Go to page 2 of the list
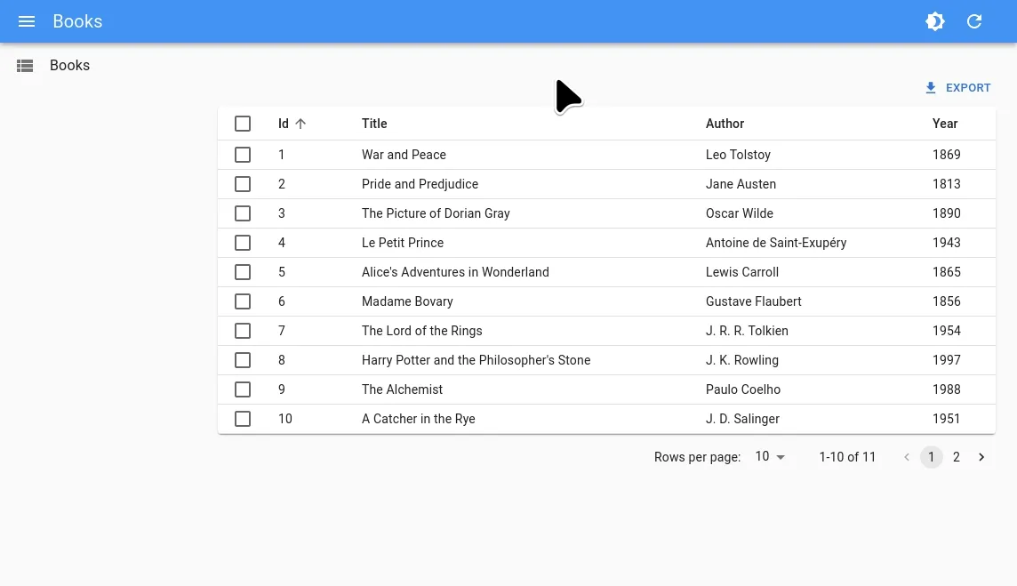Viewport: 1017px width, 586px height. 957,457
